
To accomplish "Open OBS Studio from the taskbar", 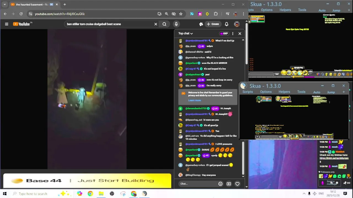I will tap(112, 194).
